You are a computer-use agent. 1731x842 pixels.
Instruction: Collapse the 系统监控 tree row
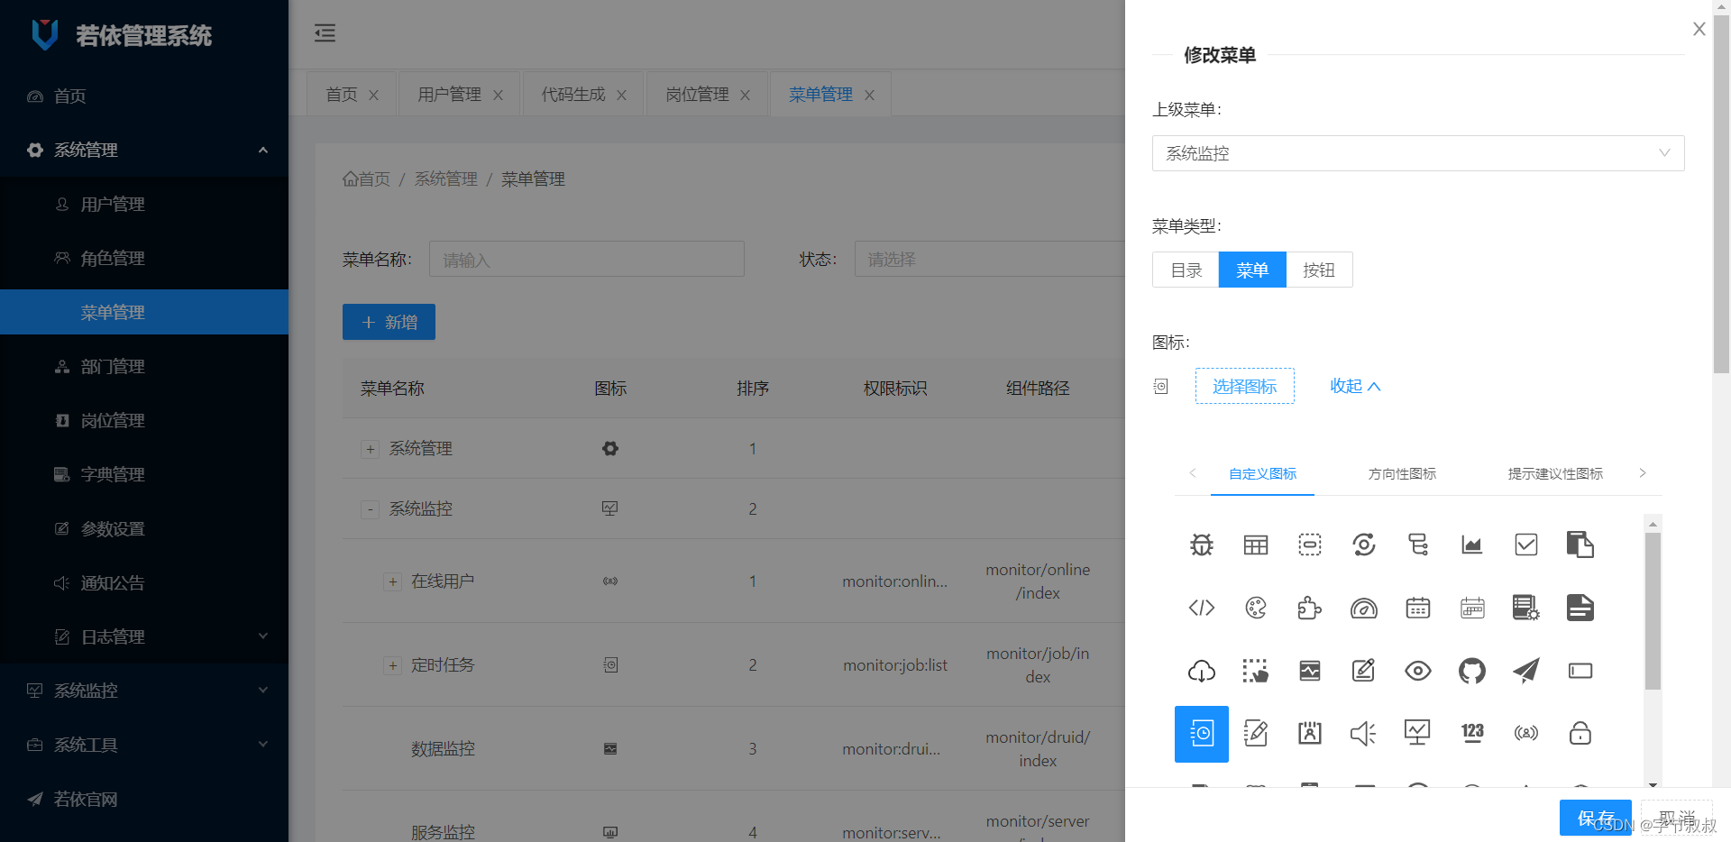370,508
